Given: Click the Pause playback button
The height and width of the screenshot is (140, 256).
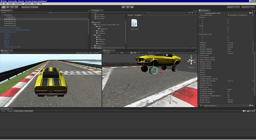Looking at the screenshot, I should [128, 7].
